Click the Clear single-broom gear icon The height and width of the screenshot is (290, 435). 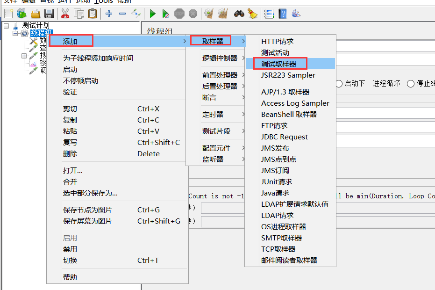[209, 14]
